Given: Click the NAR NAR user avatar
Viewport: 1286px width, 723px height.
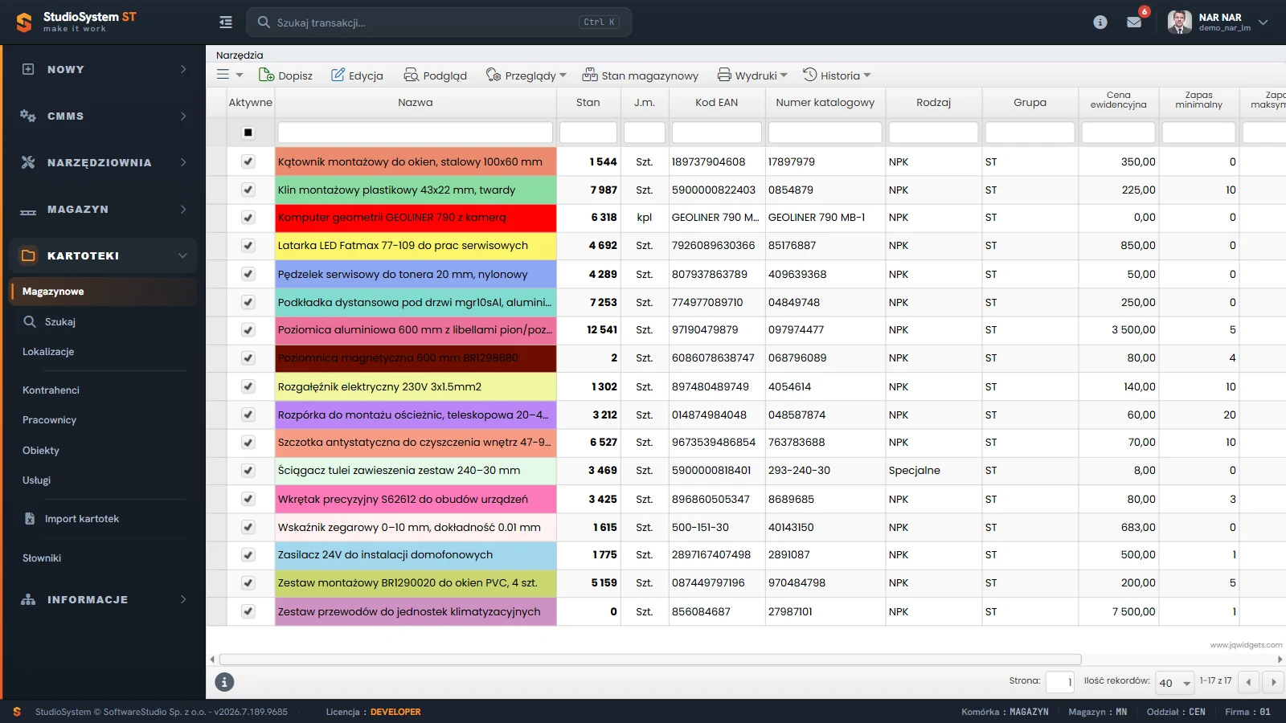Looking at the screenshot, I should 1179,22.
